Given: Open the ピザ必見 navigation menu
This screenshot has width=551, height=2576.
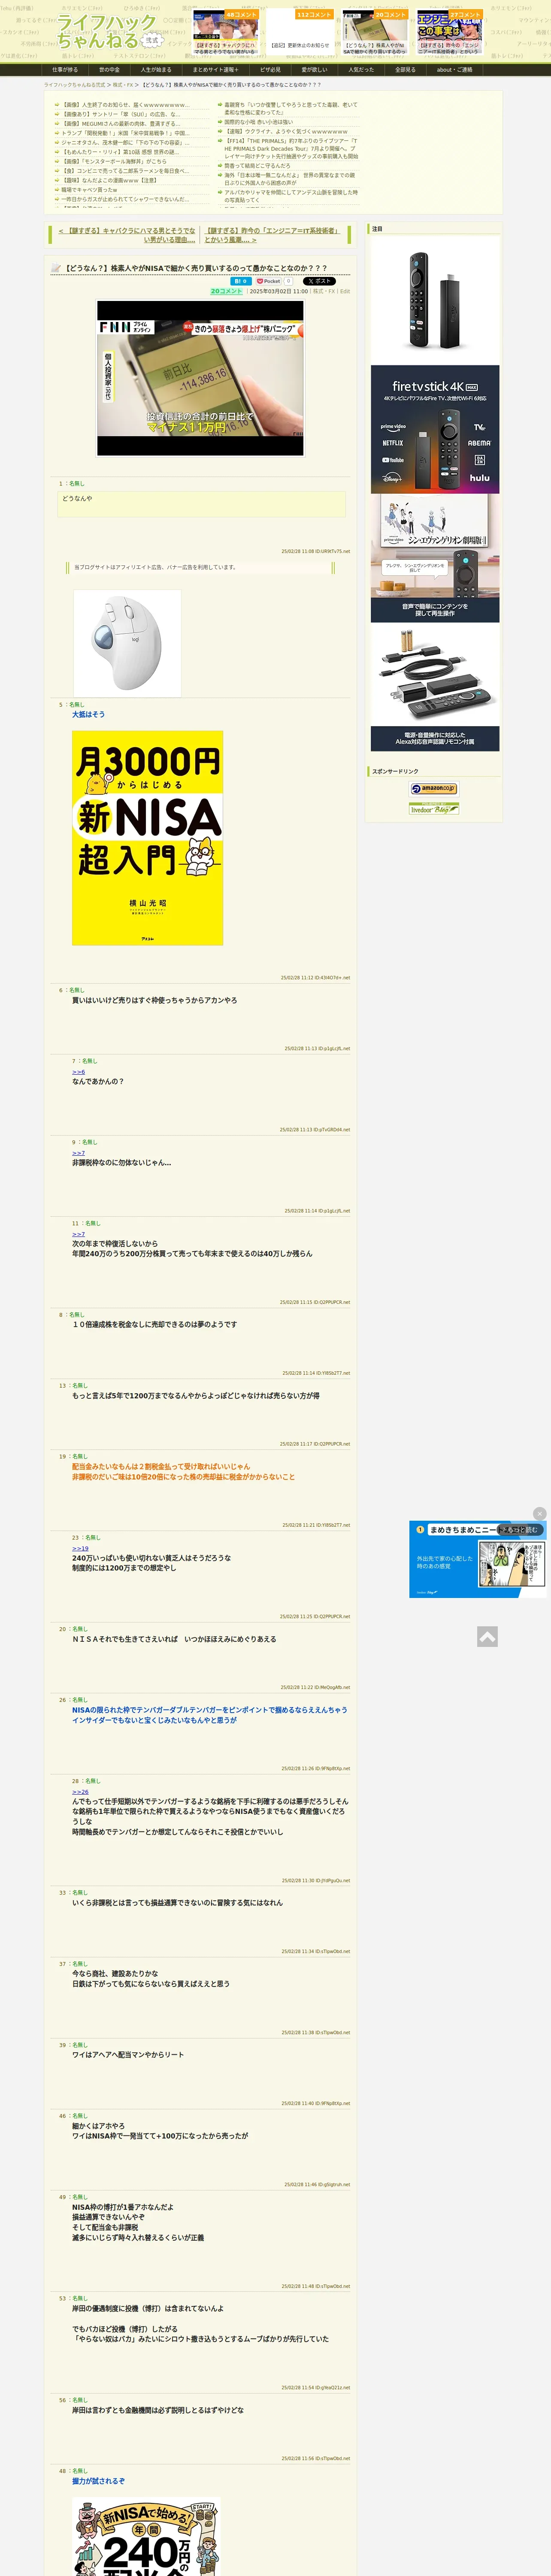Looking at the screenshot, I should [270, 70].
